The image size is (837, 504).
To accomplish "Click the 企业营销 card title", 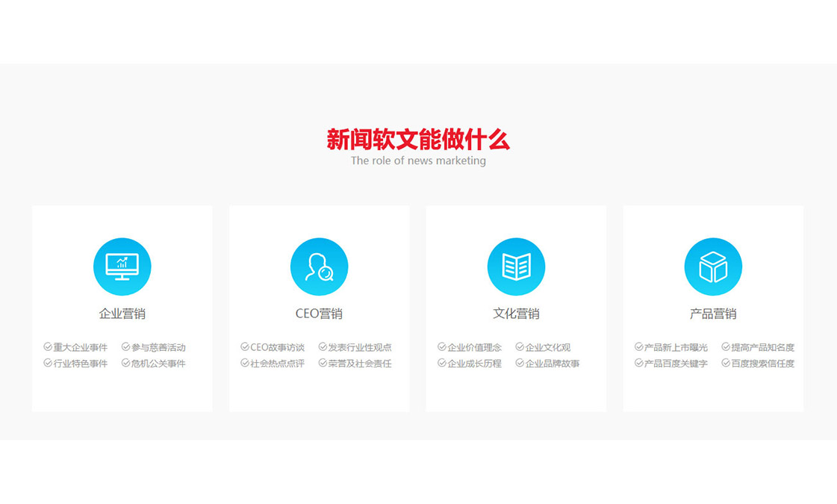I will [122, 314].
